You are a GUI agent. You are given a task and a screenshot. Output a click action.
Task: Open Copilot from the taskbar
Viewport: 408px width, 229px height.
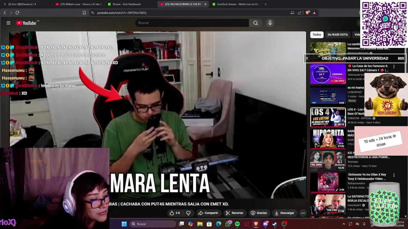point(191,224)
